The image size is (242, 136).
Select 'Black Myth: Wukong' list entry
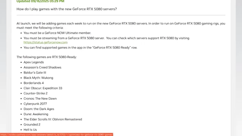[x=38, y=78]
